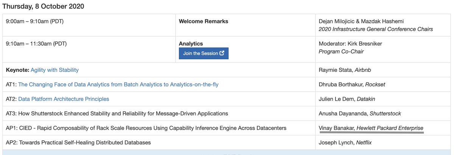Open the Agility with Stability keynote link
The height and width of the screenshot is (155, 454).
tap(54, 70)
